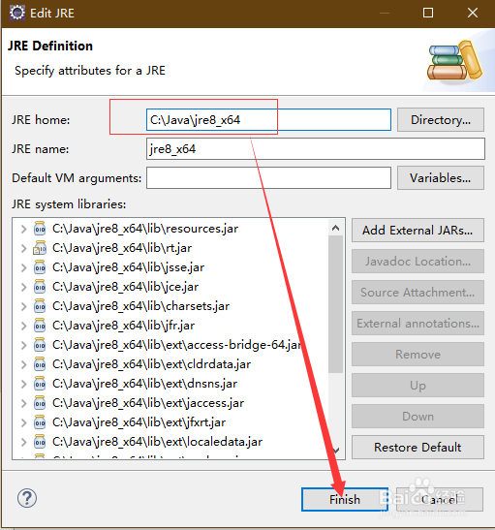495x530 pixels.
Task: Expand the cldrdata.jar tree node
Action: (23, 364)
